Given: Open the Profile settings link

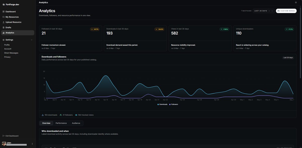Looking at the screenshot, I should click(x=7, y=45).
